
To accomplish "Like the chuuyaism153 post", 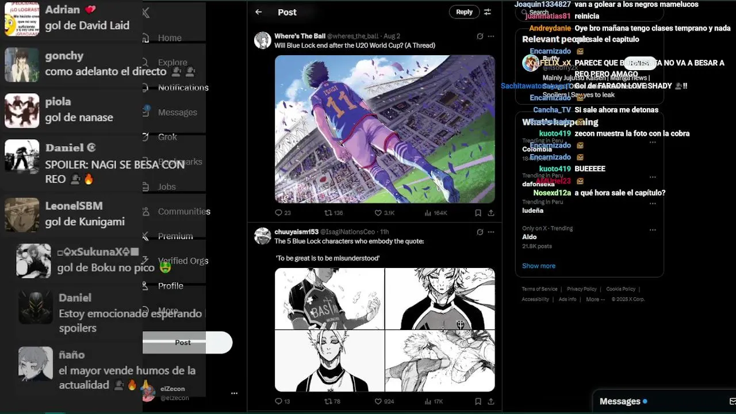I will point(385,401).
